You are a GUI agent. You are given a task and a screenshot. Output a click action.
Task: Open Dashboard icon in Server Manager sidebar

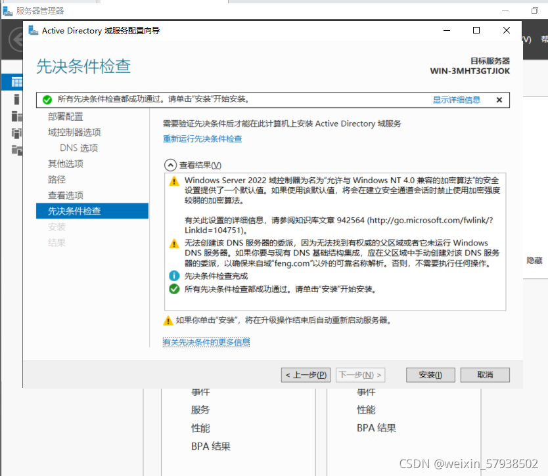pos(16,83)
